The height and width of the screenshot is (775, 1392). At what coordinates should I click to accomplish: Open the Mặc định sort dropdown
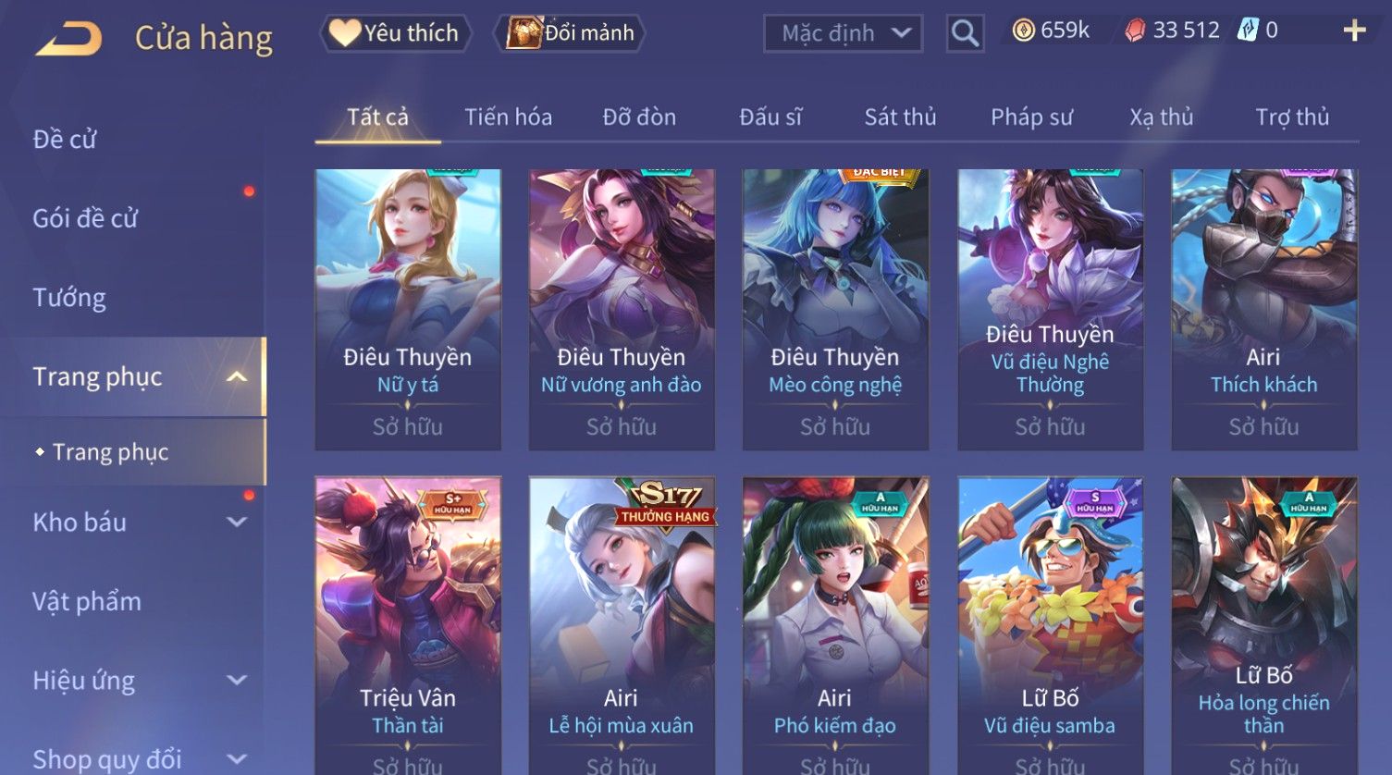[843, 33]
